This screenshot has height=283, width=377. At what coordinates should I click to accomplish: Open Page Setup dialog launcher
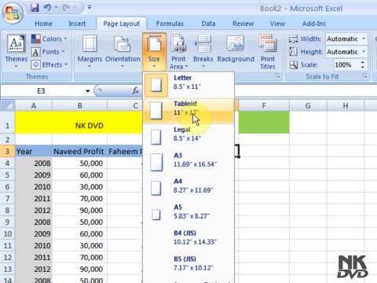278,76
